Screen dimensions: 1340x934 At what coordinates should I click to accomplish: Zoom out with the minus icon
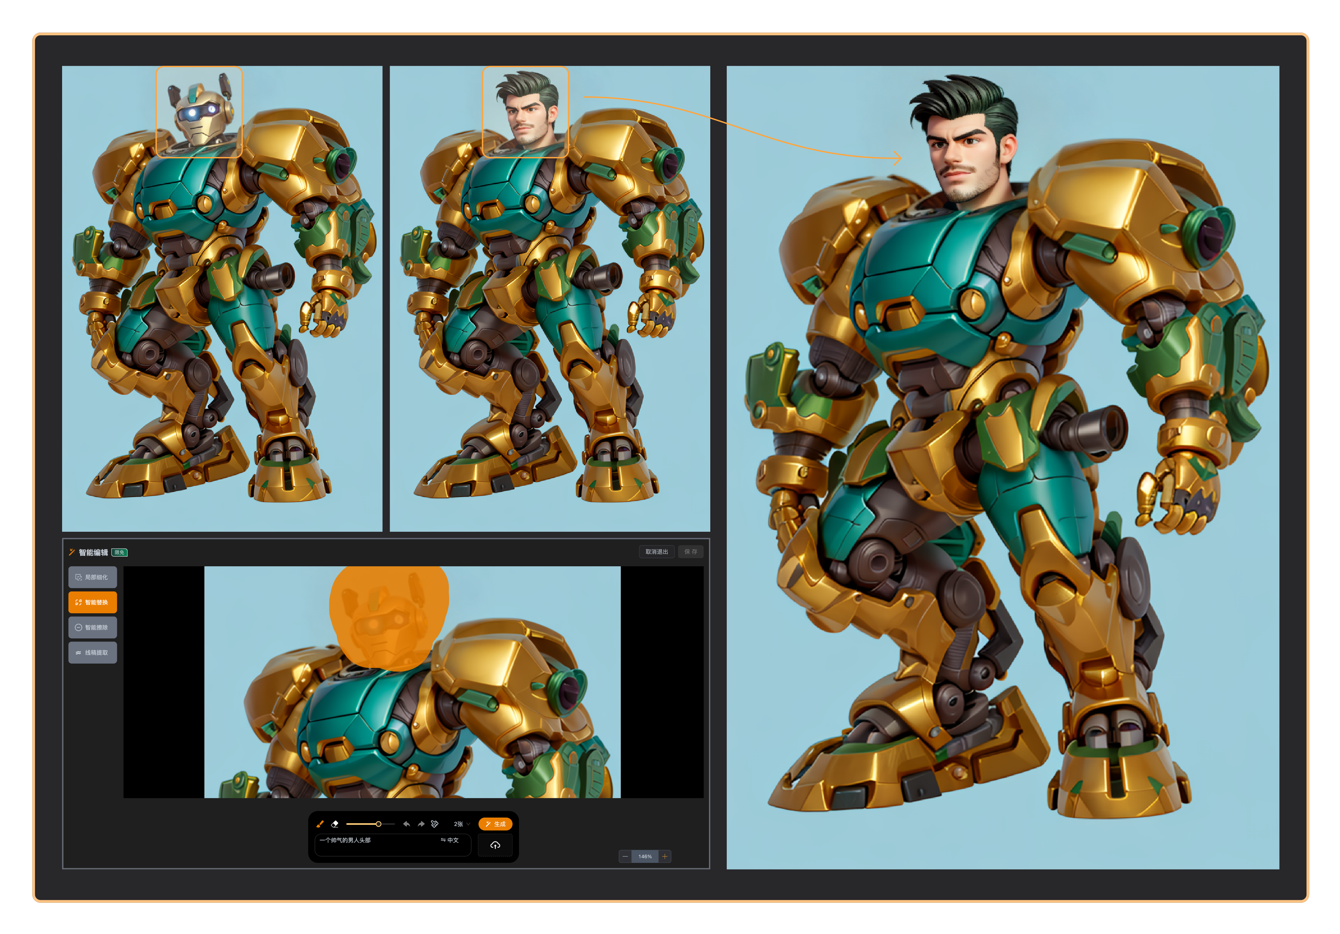(x=625, y=857)
